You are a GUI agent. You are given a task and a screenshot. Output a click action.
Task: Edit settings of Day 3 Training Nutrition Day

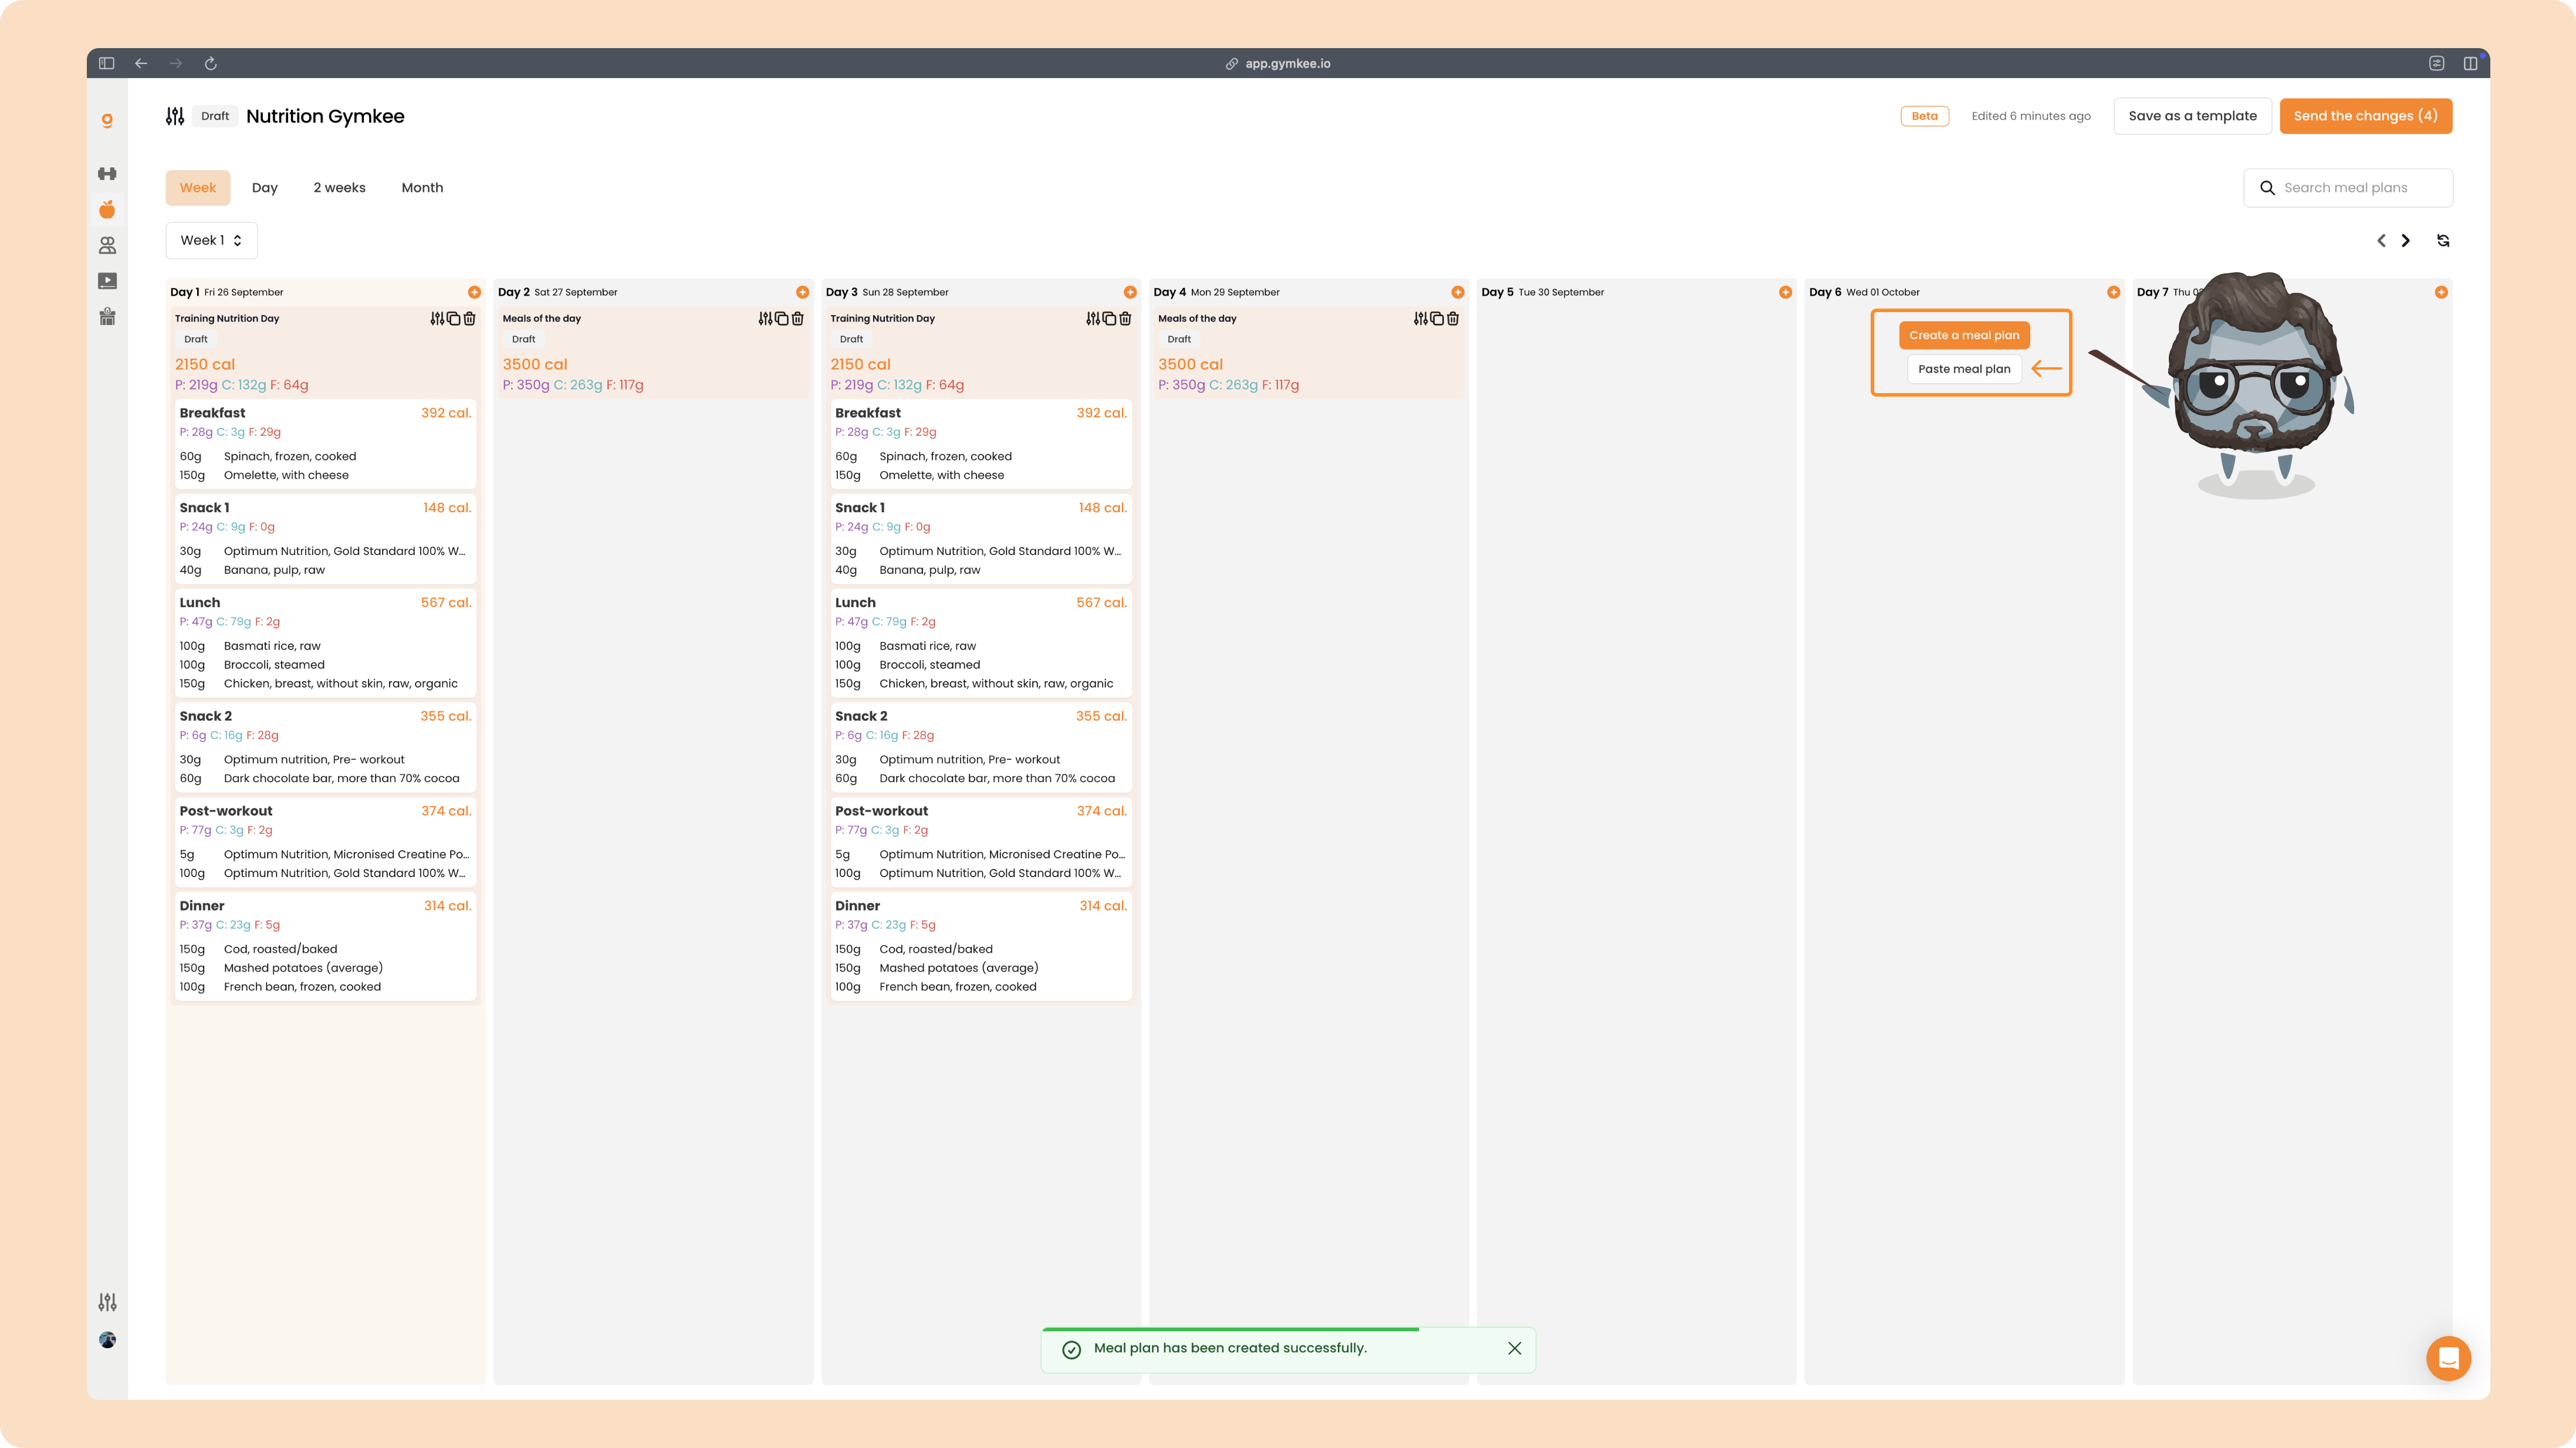(x=1093, y=318)
